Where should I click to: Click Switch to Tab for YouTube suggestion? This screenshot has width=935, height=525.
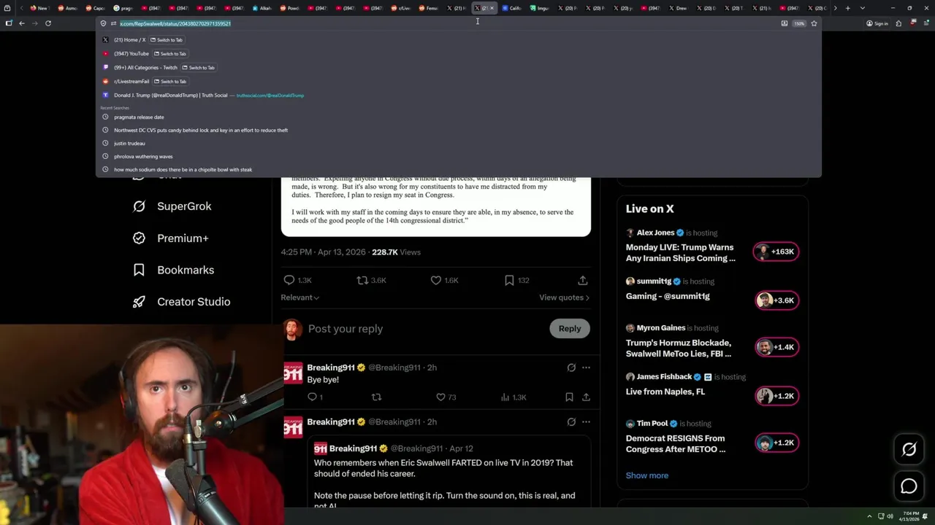pos(169,54)
